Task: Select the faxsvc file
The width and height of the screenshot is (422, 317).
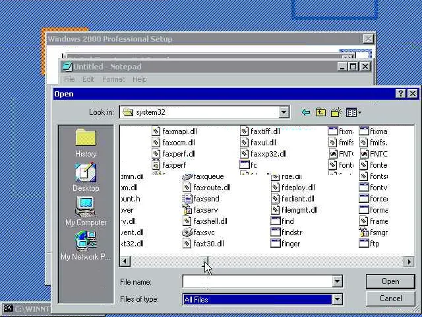Action: pos(198,232)
